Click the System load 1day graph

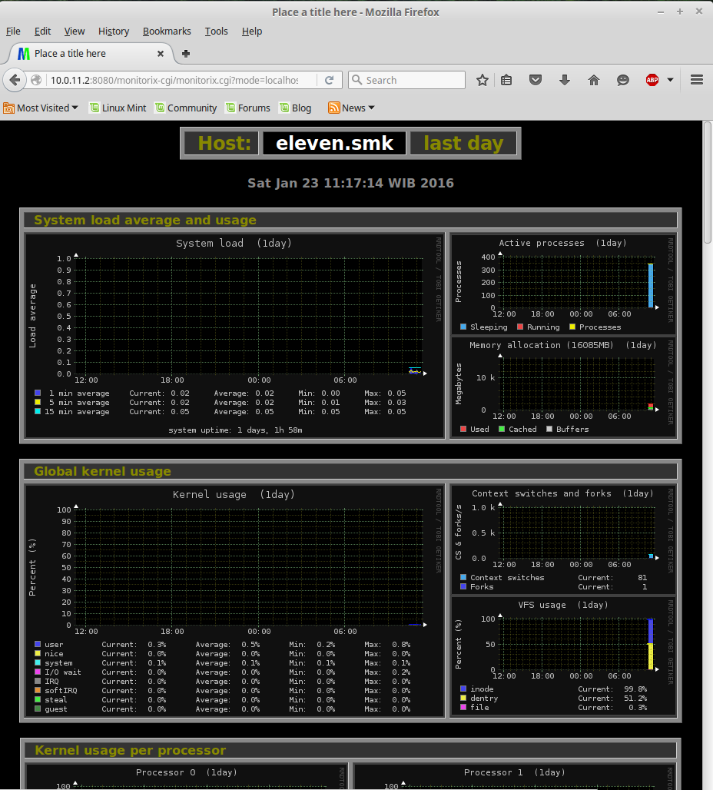(235, 336)
